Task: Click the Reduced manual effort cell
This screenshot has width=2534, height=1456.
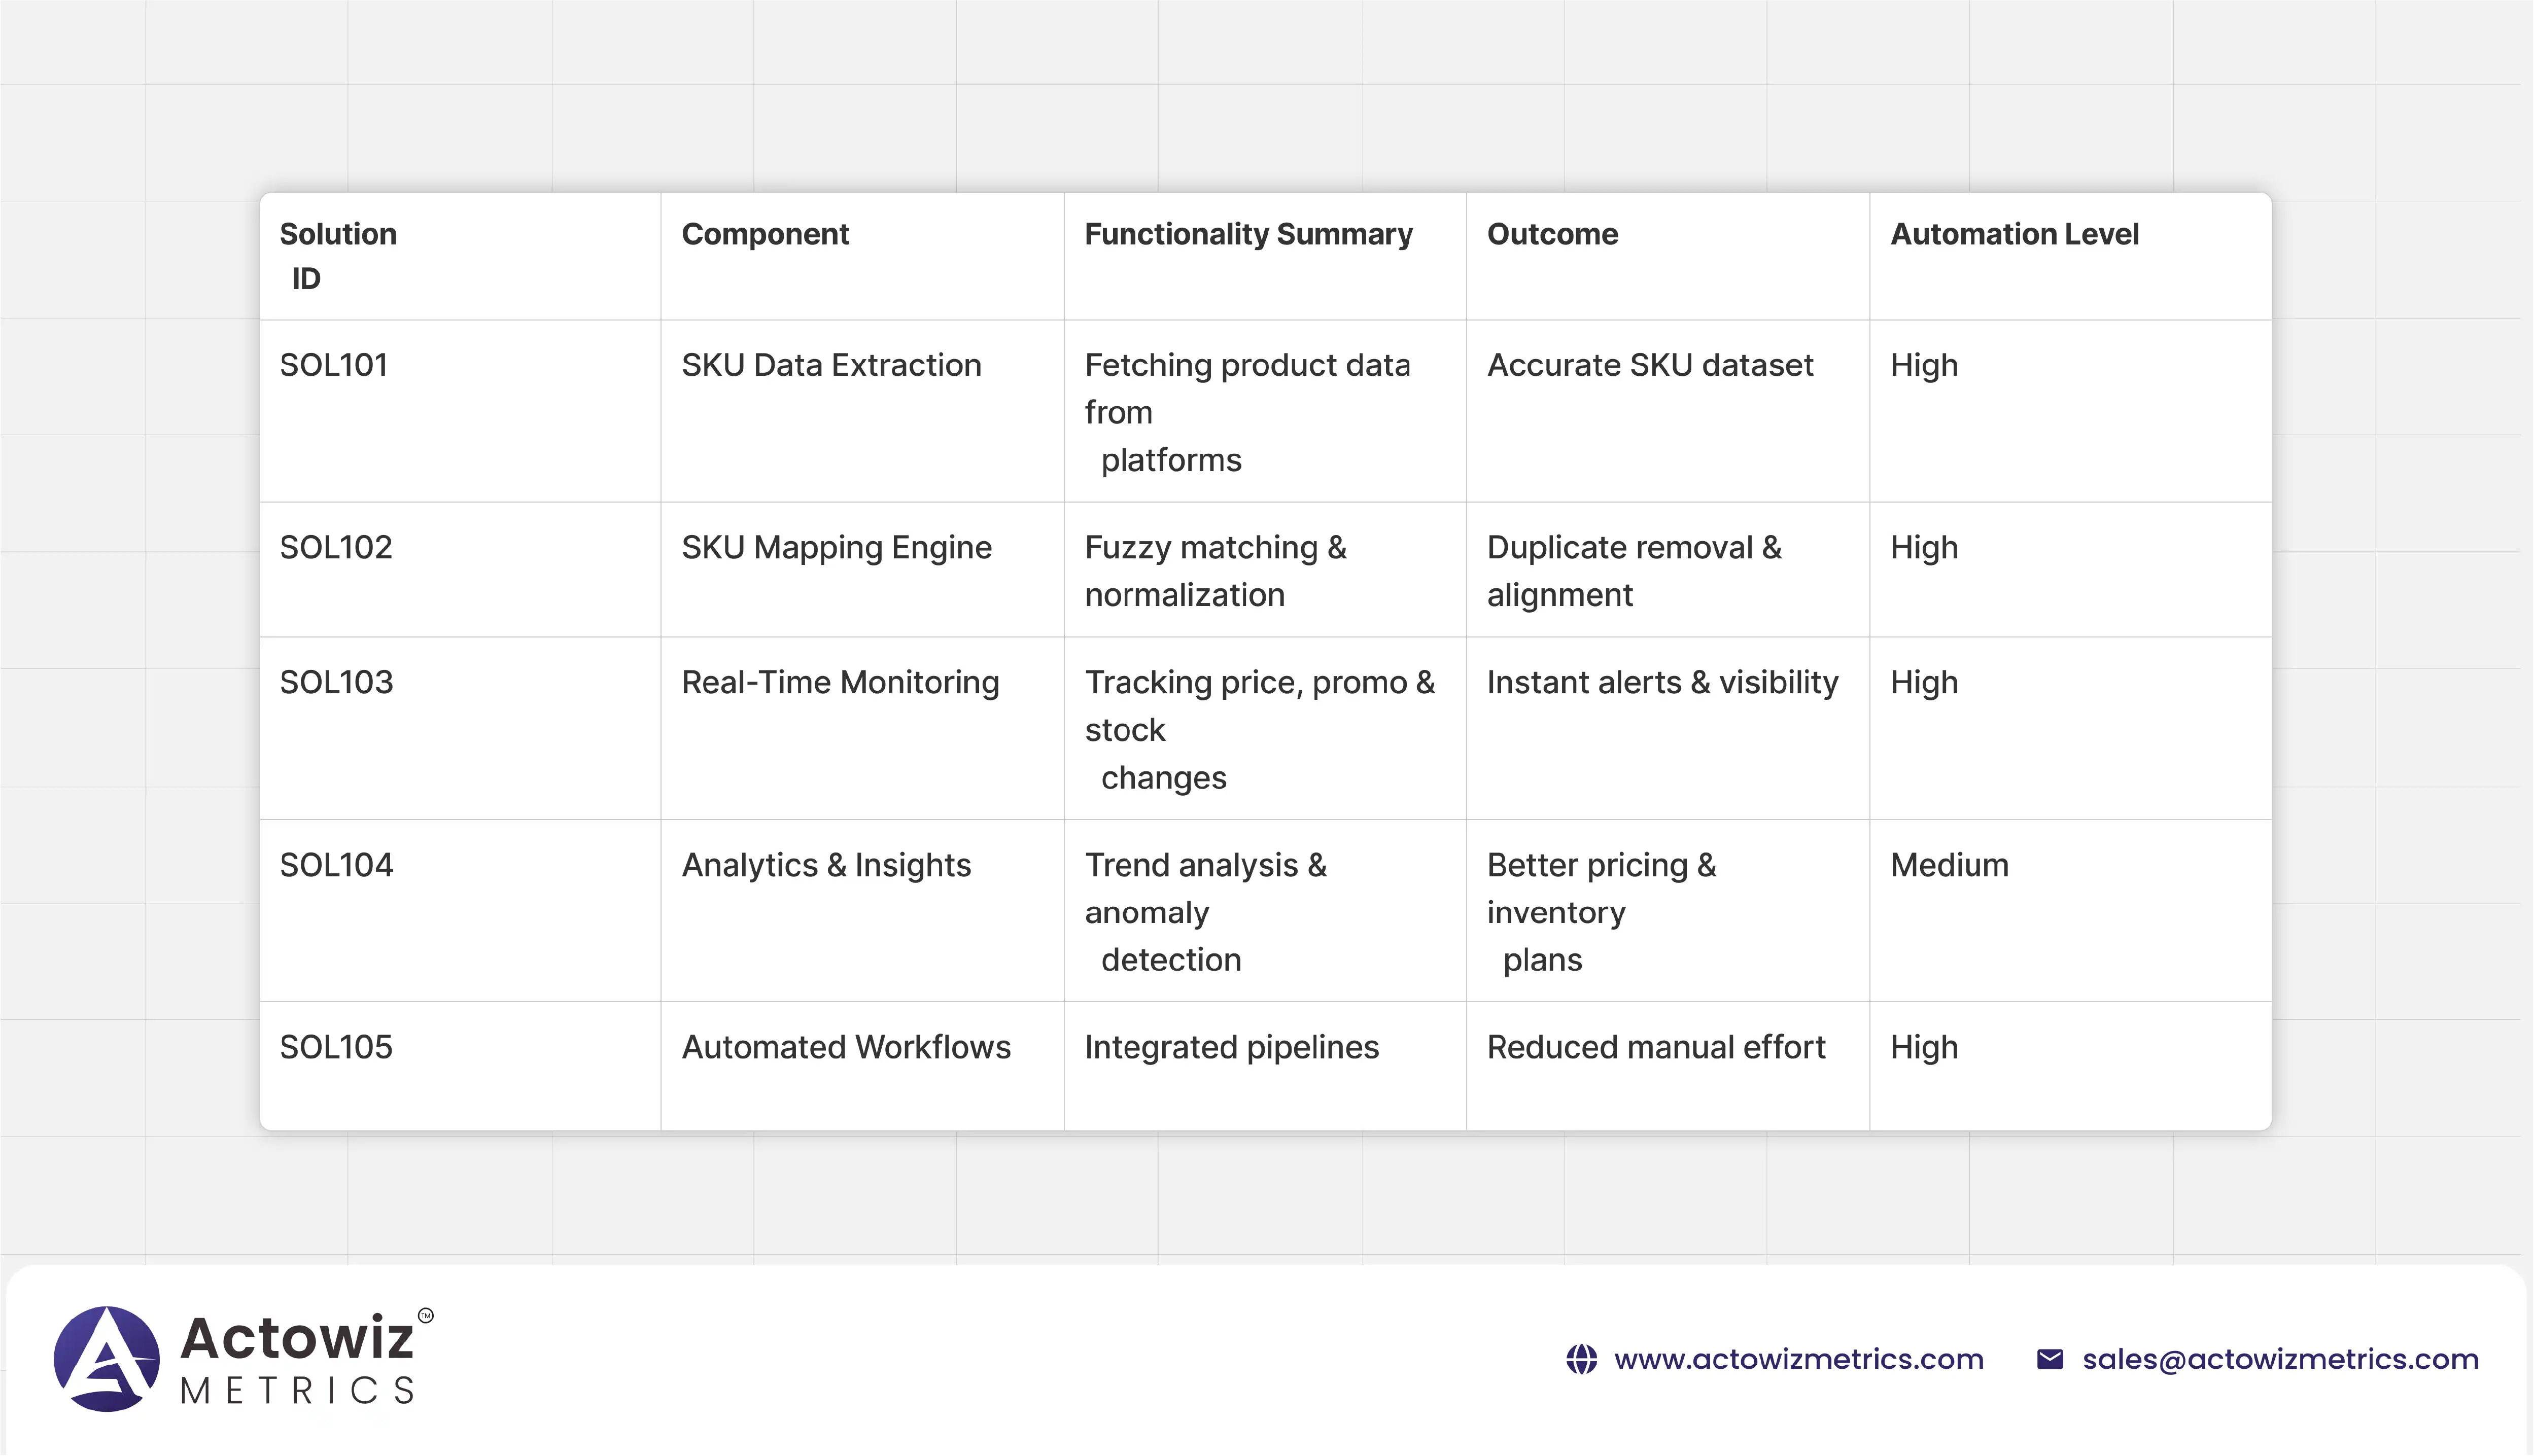Action: (1656, 1047)
